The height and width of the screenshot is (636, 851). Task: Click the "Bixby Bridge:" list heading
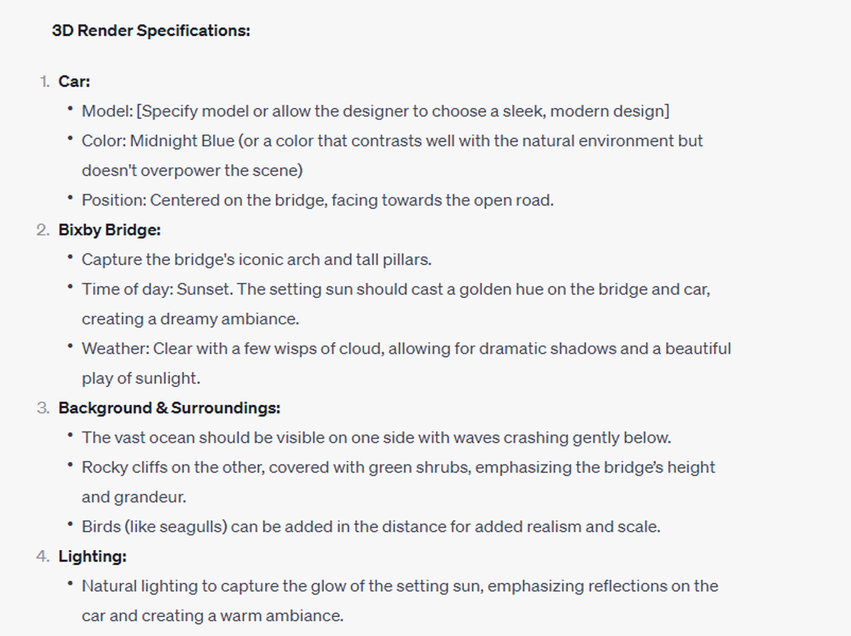pyautogui.click(x=109, y=230)
